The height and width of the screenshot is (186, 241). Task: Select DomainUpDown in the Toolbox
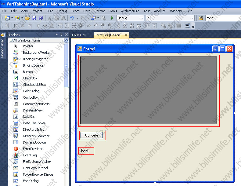pyautogui.click(x=34, y=142)
